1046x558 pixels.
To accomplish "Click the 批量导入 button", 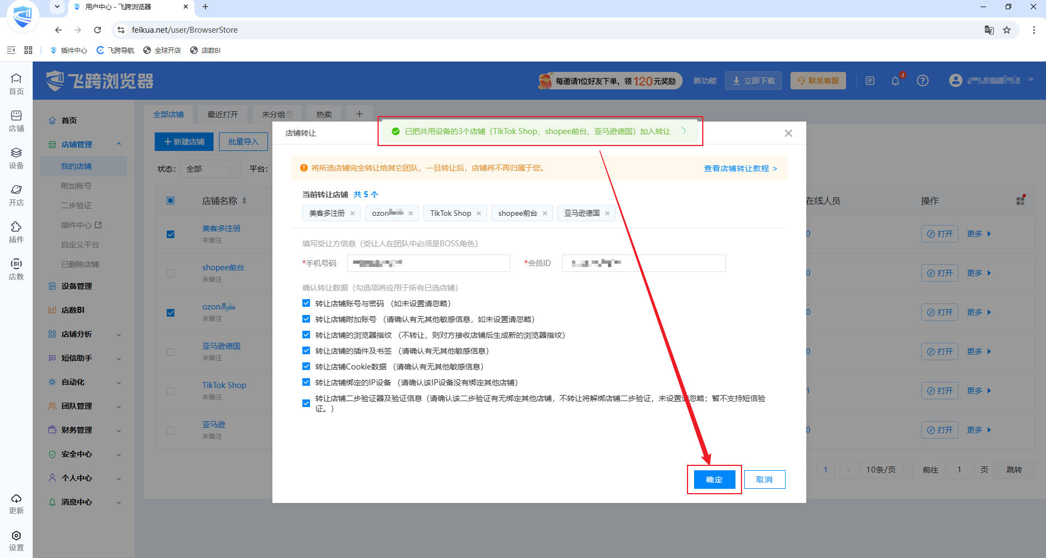I will 244,142.
